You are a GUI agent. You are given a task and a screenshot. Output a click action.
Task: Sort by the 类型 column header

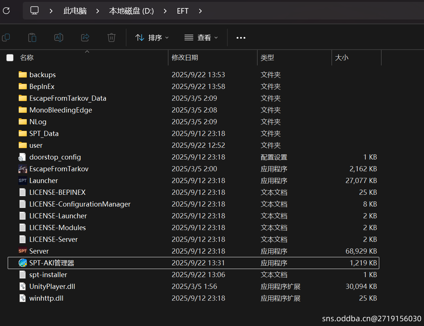[x=267, y=57]
